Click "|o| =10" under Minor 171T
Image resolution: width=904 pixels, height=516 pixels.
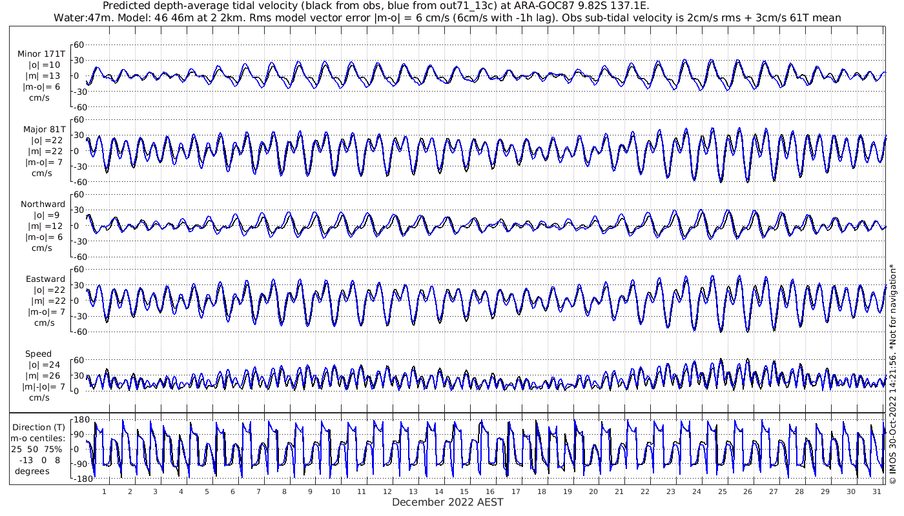pos(44,64)
